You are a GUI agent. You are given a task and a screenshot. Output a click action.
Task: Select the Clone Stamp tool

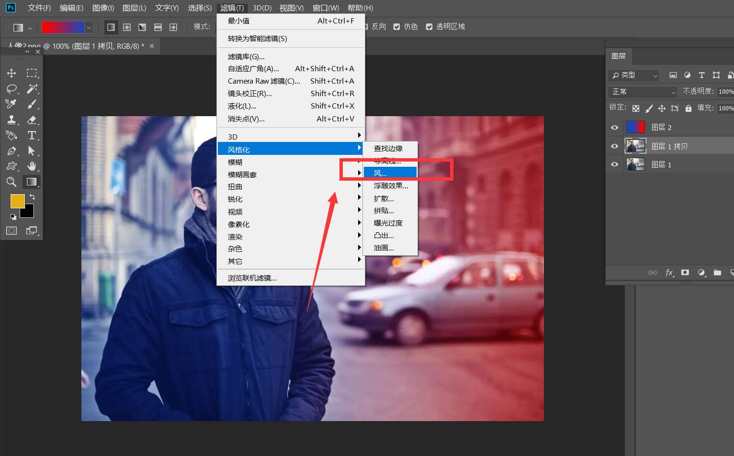tap(11, 119)
